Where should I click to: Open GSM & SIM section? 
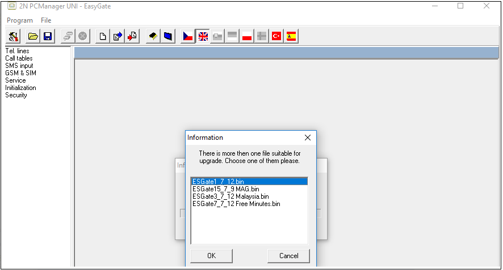coord(20,73)
